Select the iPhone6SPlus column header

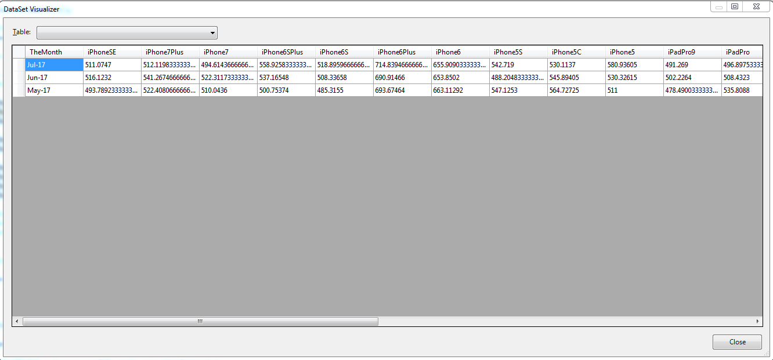tap(286, 52)
